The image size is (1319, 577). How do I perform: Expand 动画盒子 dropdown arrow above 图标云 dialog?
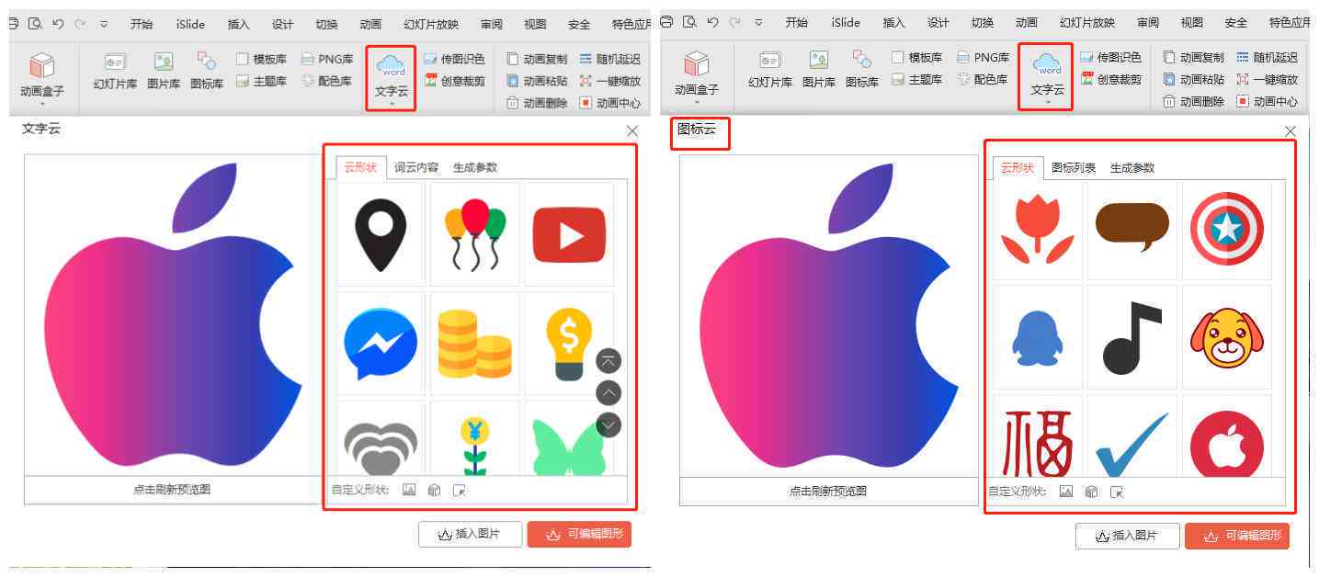[x=696, y=102]
